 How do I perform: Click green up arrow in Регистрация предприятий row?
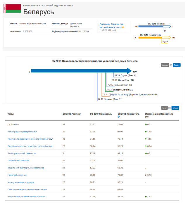tap(146, 132)
